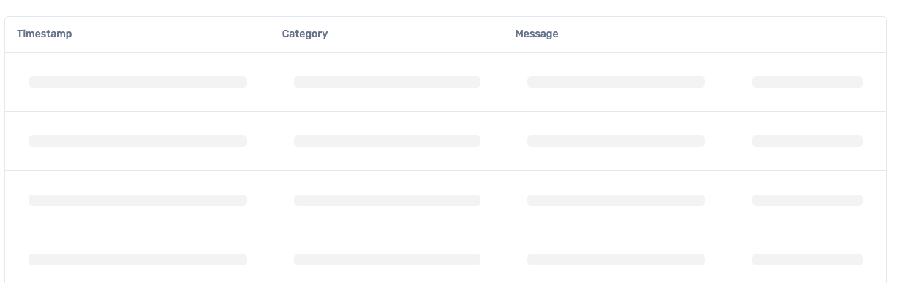Select second row's Category loading placeholder
The width and height of the screenshot is (901, 283).
(x=387, y=141)
